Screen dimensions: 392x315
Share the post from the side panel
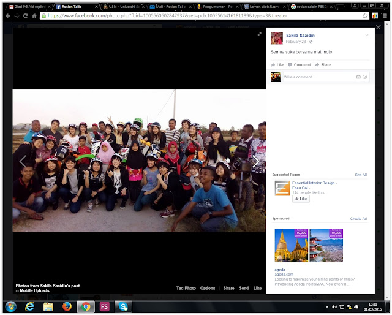point(323,64)
